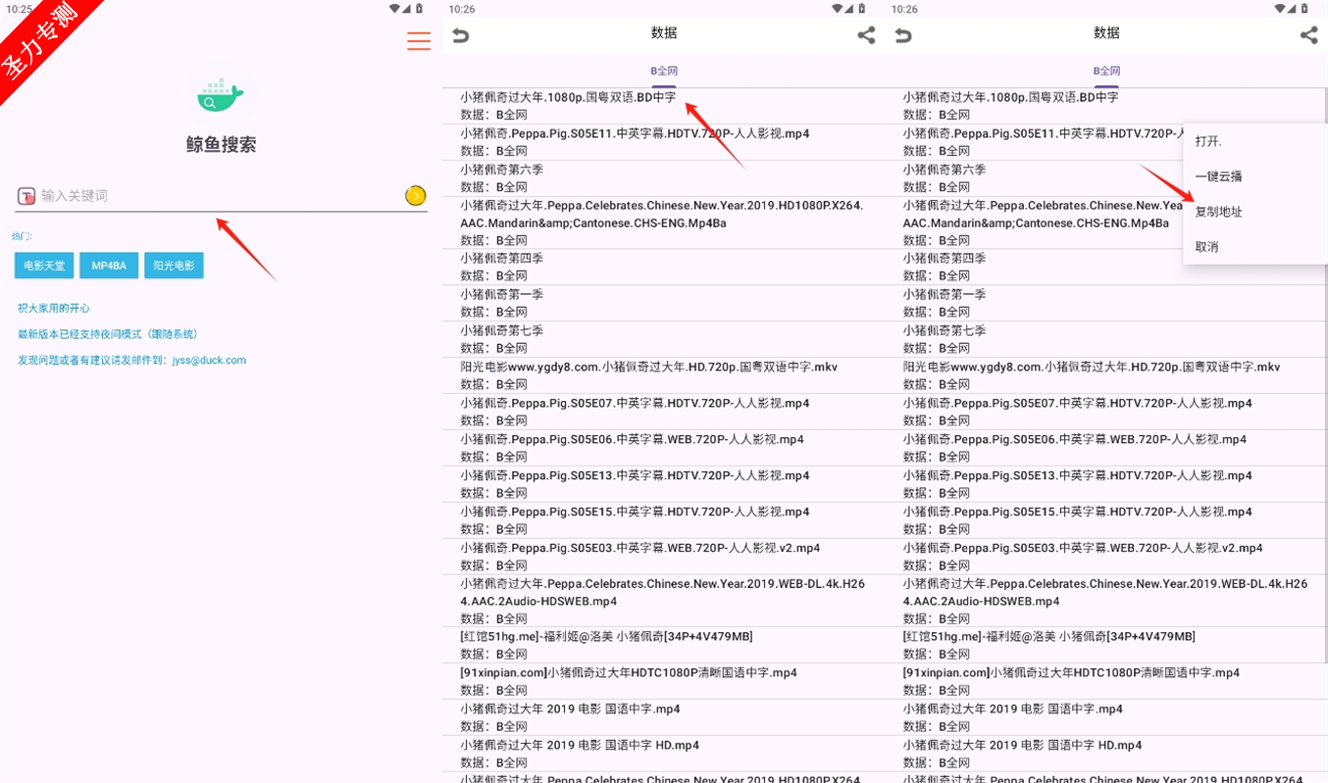This screenshot has height=783, width=1328.
Task: Select the MP4BA hot tag
Action: [x=109, y=266]
